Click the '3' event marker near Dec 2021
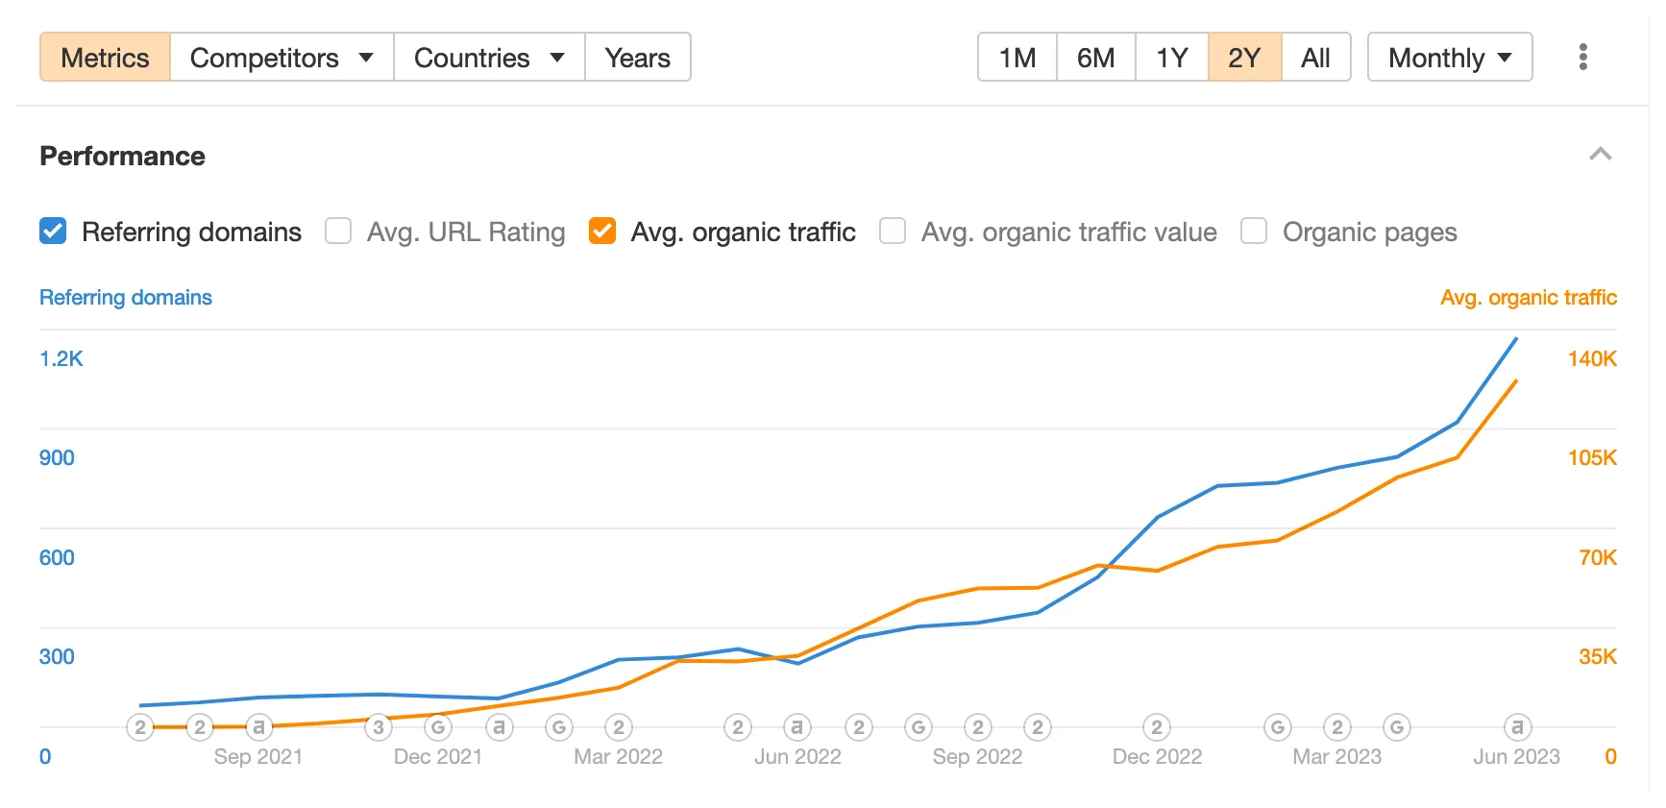The image size is (1666, 808). pyautogui.click(x=379, y=727)
